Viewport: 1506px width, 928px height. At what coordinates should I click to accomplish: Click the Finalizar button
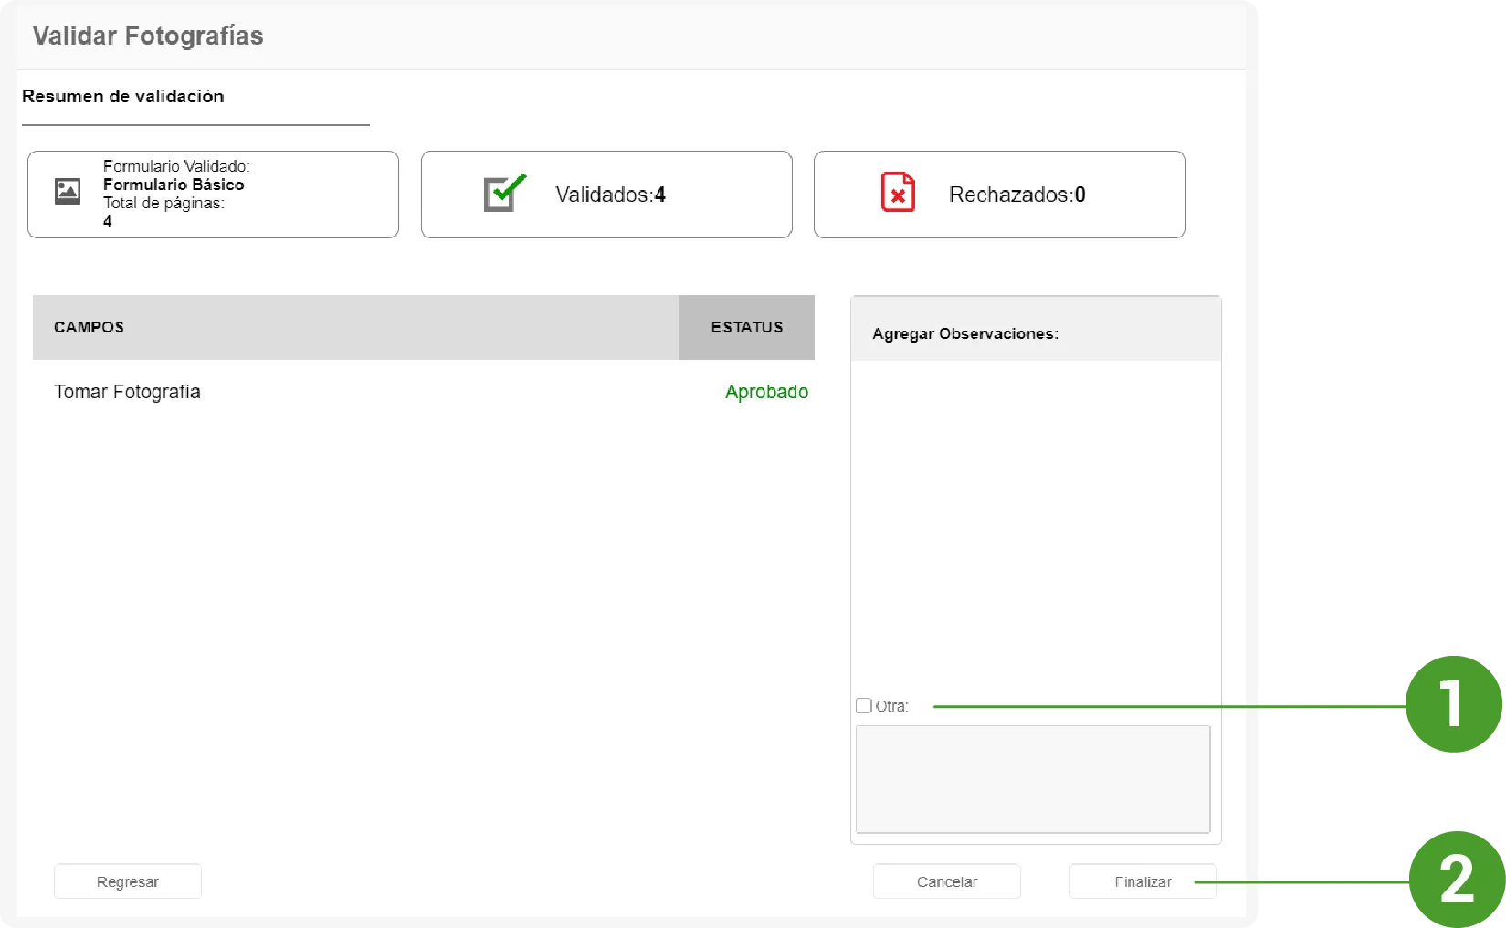coord(1143,881)
